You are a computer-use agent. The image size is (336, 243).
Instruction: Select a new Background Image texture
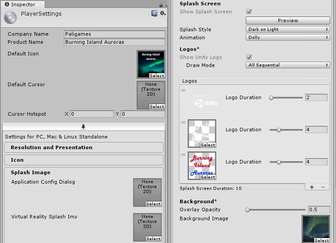(322, 240)
